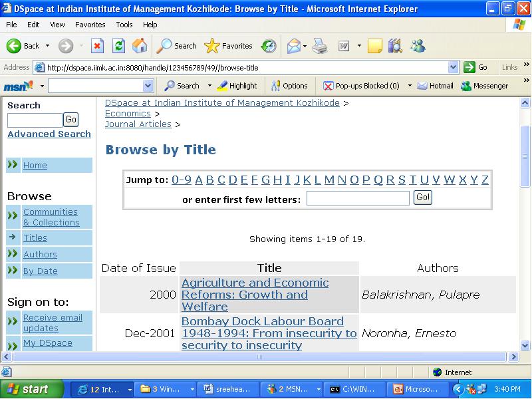
Task: Open the MSN Search options dropdown arrow
Action: click(209, 86)
